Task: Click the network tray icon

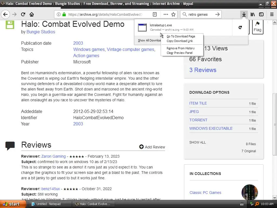Action: click(252, 204)
